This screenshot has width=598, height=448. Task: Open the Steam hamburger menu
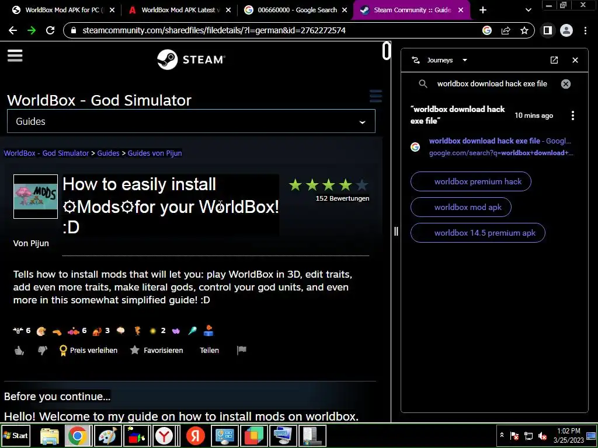pyautogui.click(x=15, y=55)
